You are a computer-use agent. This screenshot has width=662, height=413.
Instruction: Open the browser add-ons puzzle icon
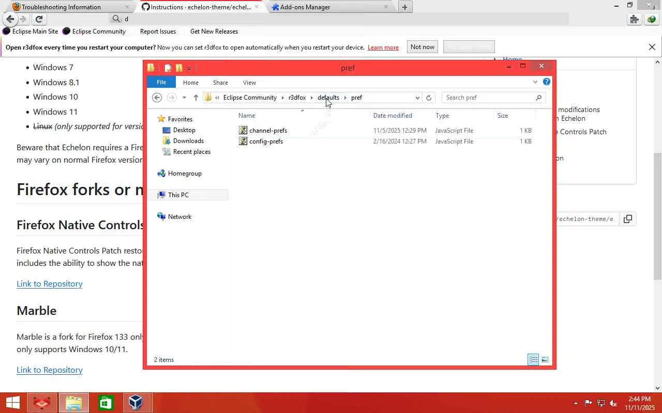click(634, 20)
